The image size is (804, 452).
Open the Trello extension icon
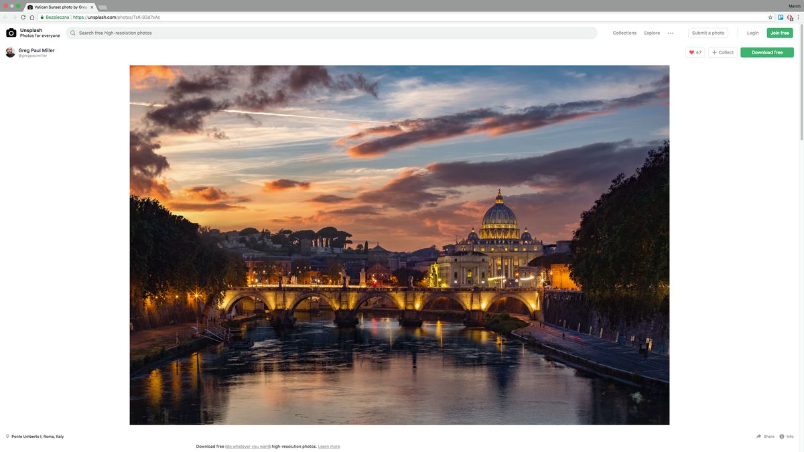pyautogui.click(x=781, y=17)
